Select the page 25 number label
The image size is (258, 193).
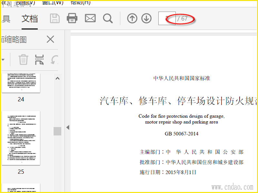(21, 172)
